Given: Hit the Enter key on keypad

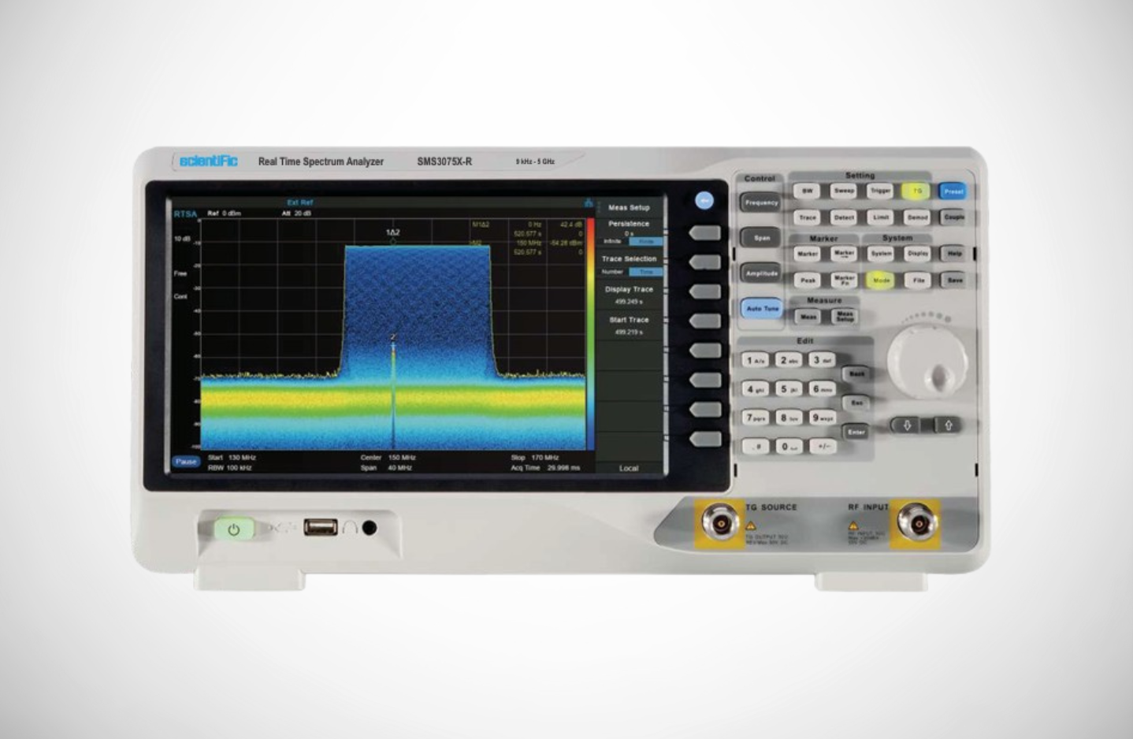Looking at the screenshot, I should coord(856,432).
